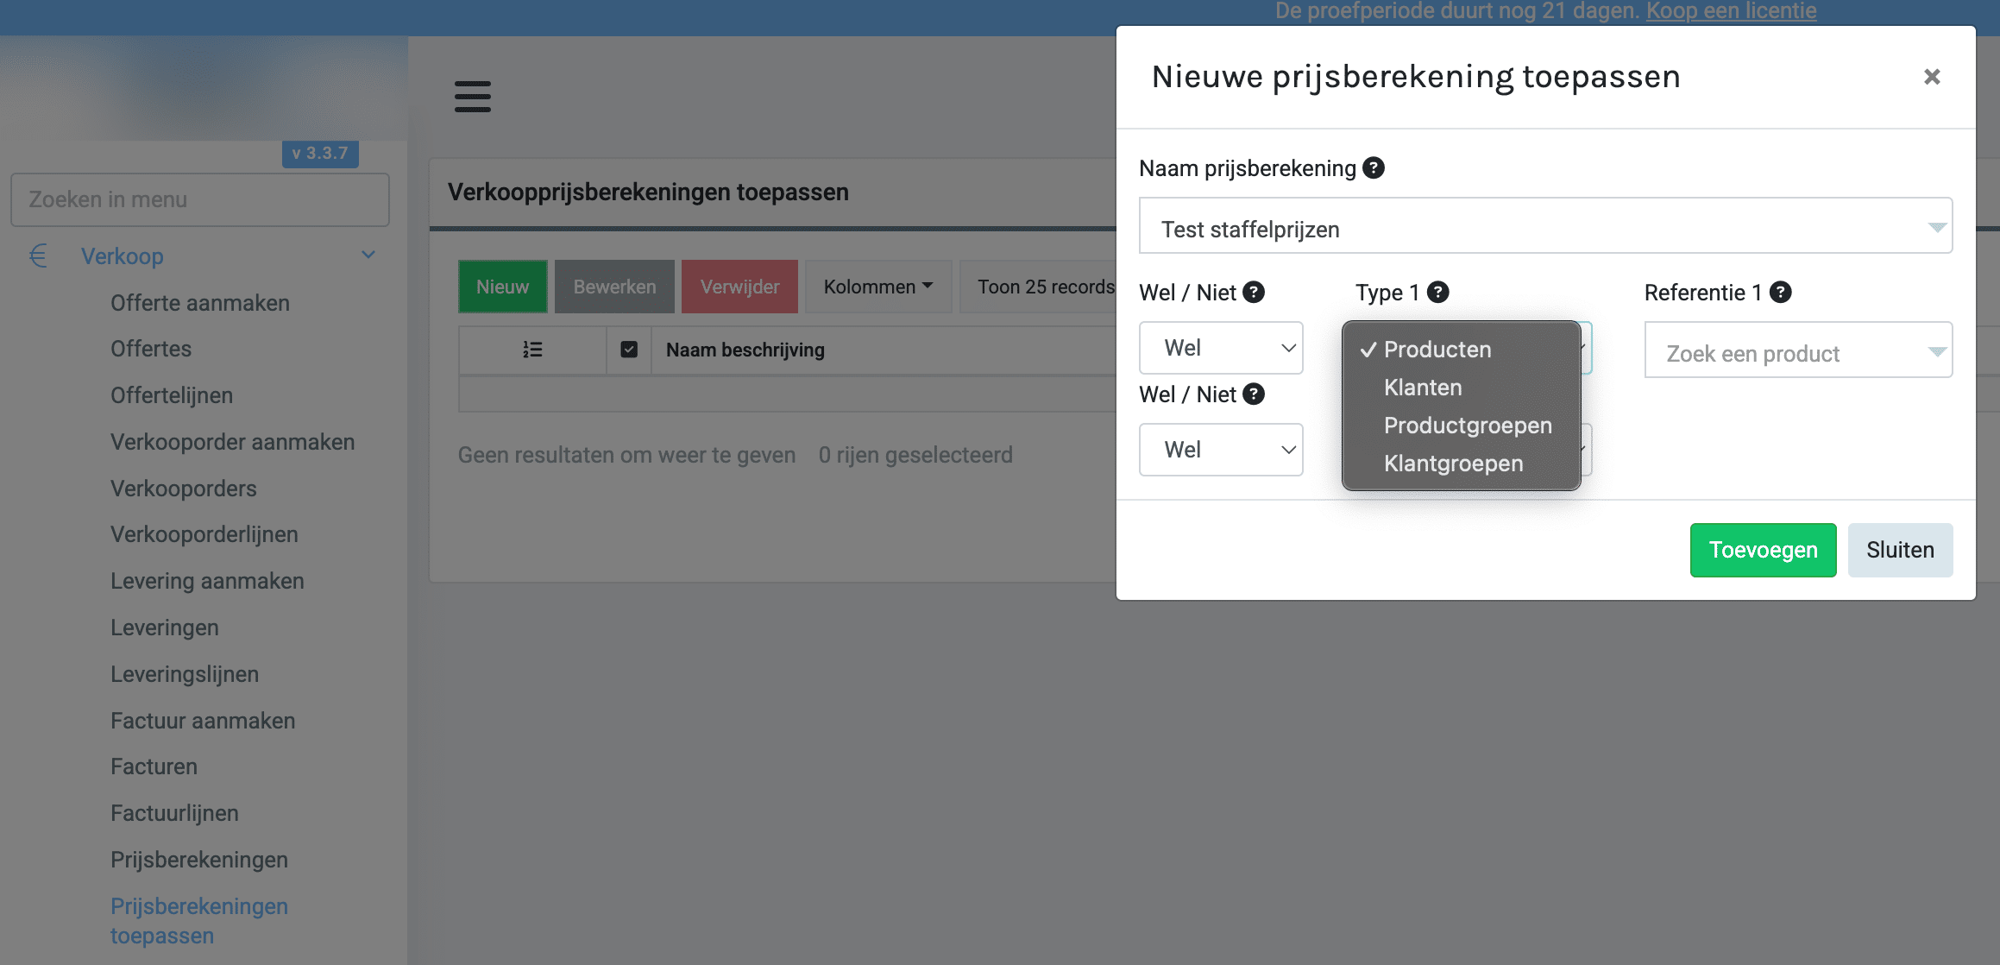Open Verkooporderlijnen in sidebar
Screen dimensions: 2000x965
click(x=204, y=534)
